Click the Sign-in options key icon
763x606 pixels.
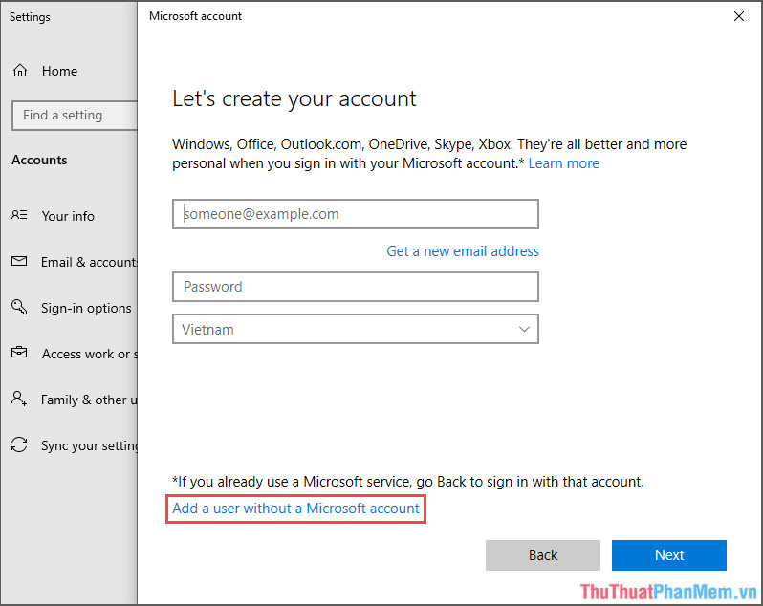19,307
